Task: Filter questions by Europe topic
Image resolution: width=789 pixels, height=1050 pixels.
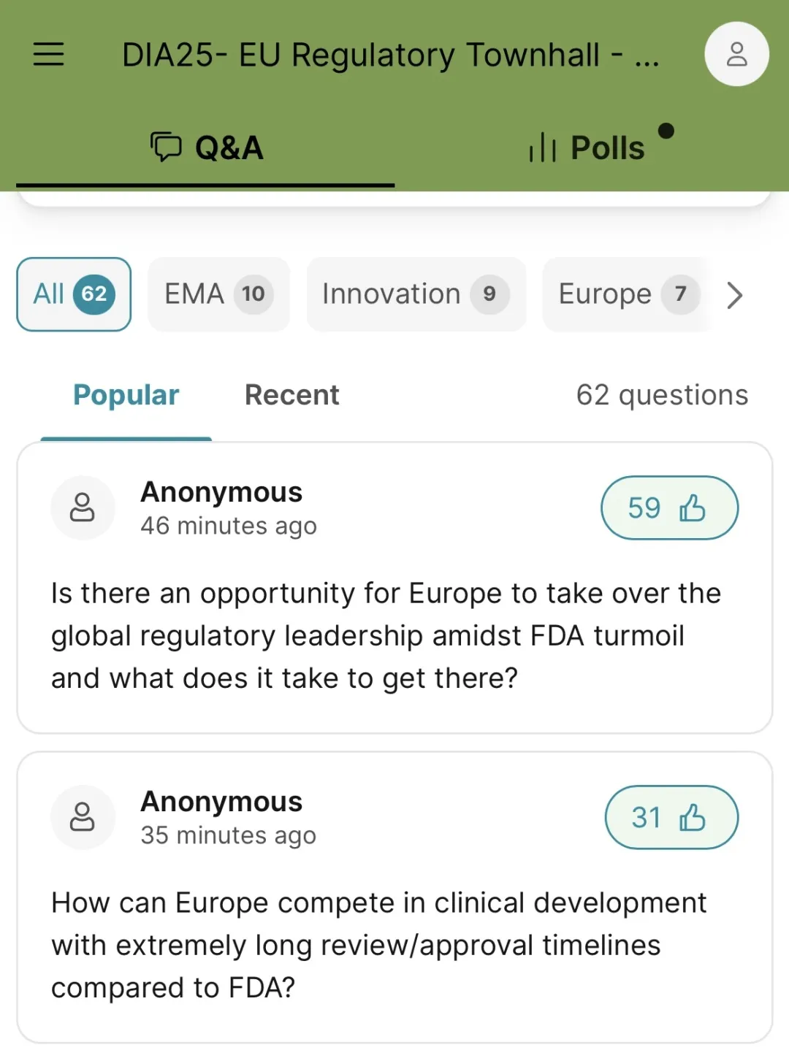Action: coord(625,294)
